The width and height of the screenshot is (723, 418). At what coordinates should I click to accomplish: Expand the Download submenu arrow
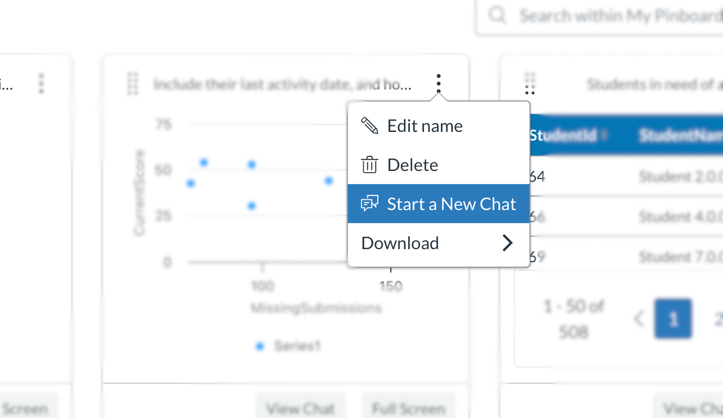coord(508,243)
